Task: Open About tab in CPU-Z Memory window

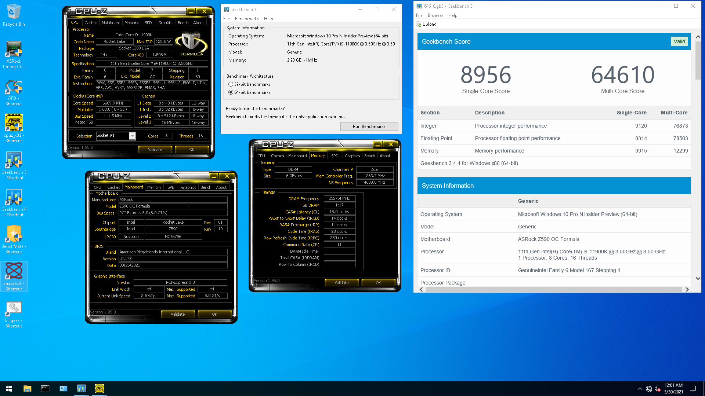Action: coord(385,156)
